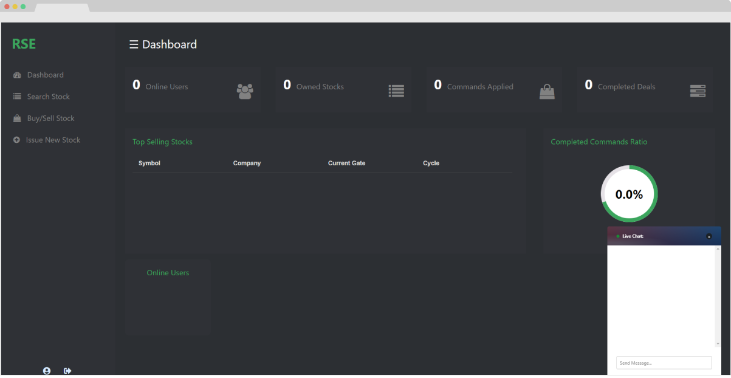The image size is (731, 378).
Task: Click the Issue New Stock plus icon
Action: pyautogui.click(x=16, y=140)
